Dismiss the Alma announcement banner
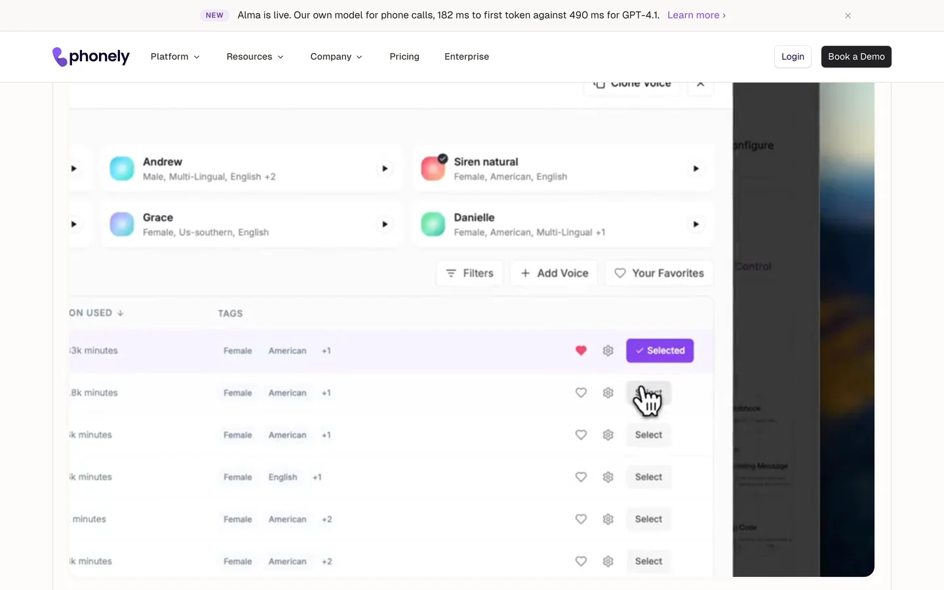Screen dimensions: 944x590 click(848, 15)
